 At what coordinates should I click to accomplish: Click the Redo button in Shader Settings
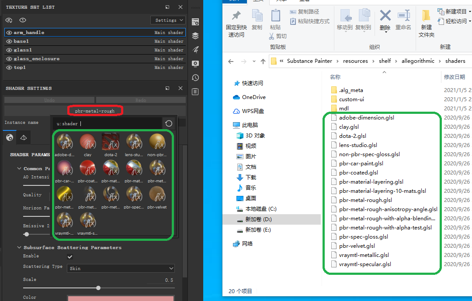(x=140, y=100)
